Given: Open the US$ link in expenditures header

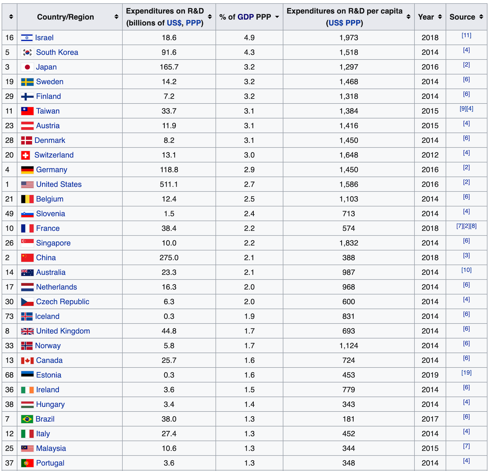Looking at the screenshot, I should (174, 23).
